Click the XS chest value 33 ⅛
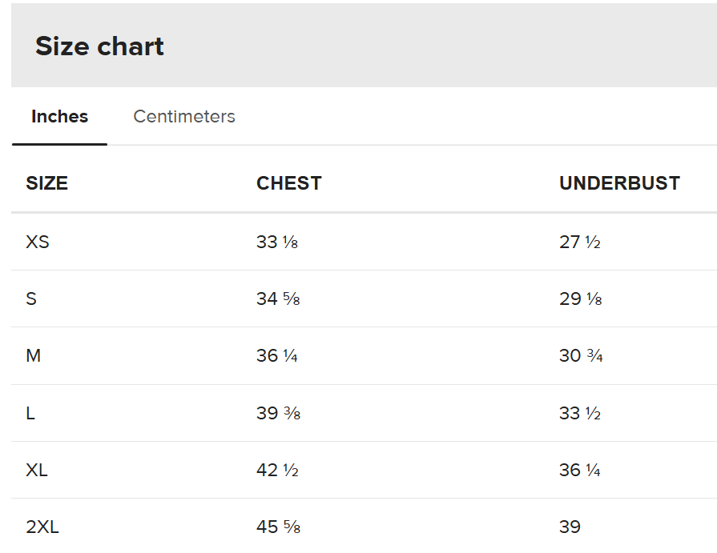Screen dimensions: 717x553 [x=277, y=242]
